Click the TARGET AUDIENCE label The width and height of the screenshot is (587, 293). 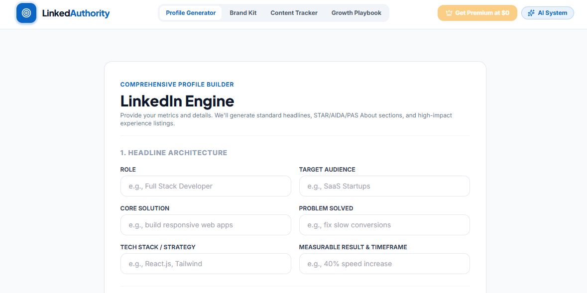pos(327,170)
